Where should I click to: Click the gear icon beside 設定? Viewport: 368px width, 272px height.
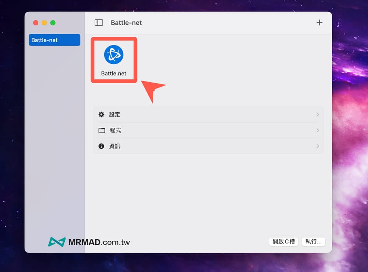pos(102,115)
